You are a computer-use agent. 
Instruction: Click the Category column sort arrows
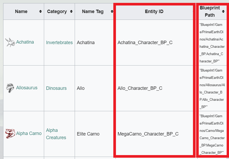click(71, 11)
